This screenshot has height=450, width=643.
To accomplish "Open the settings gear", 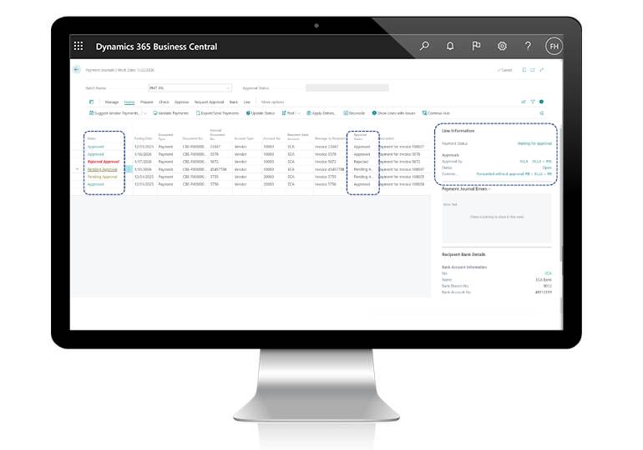I will pos(502,47).
